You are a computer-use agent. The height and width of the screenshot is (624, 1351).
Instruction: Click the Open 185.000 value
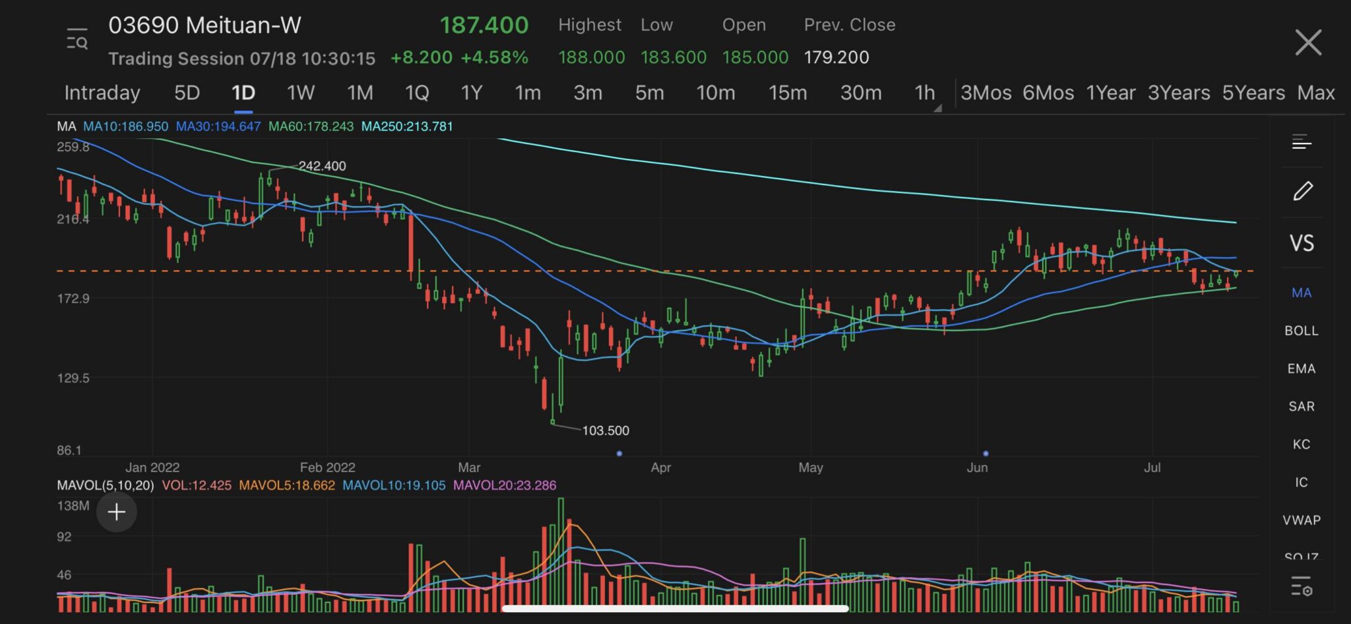click(755, 57)
